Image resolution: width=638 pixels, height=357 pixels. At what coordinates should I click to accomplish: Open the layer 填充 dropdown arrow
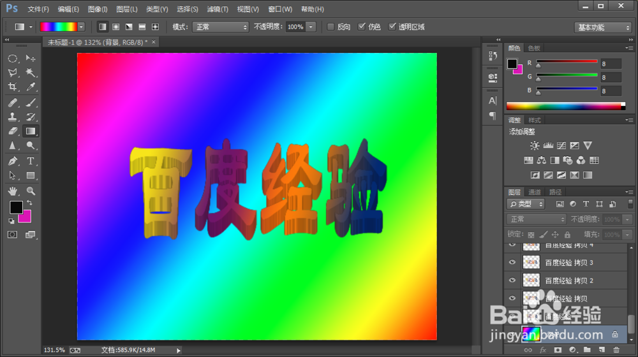point(627,235)
